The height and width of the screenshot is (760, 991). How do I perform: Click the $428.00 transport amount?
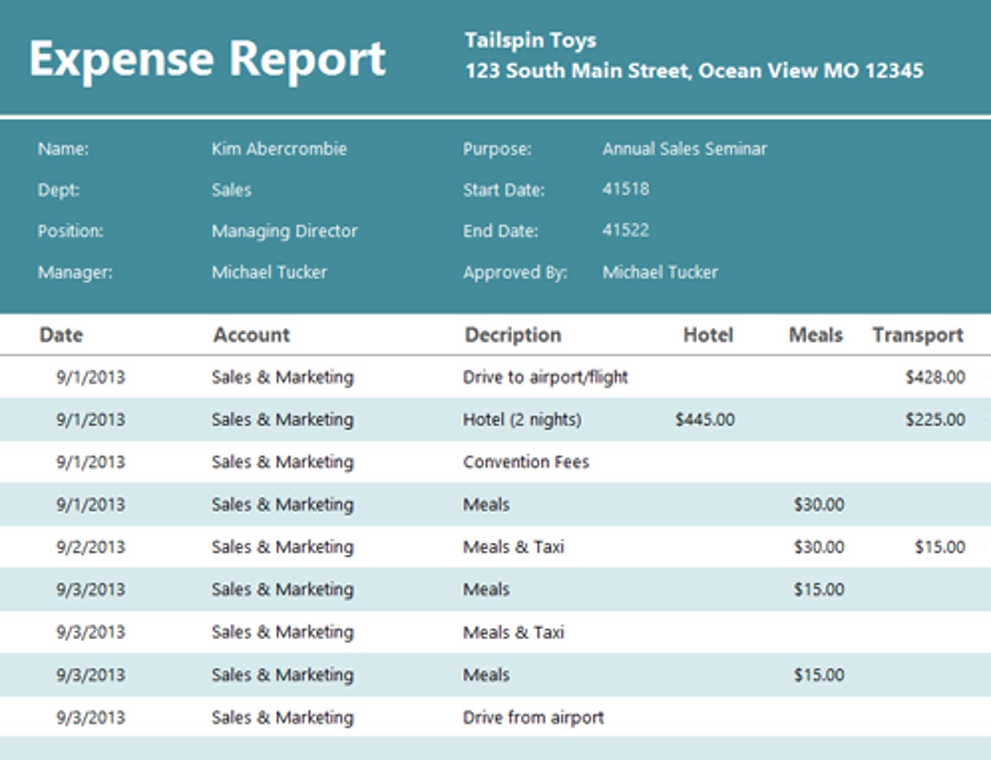click(935, 377)
